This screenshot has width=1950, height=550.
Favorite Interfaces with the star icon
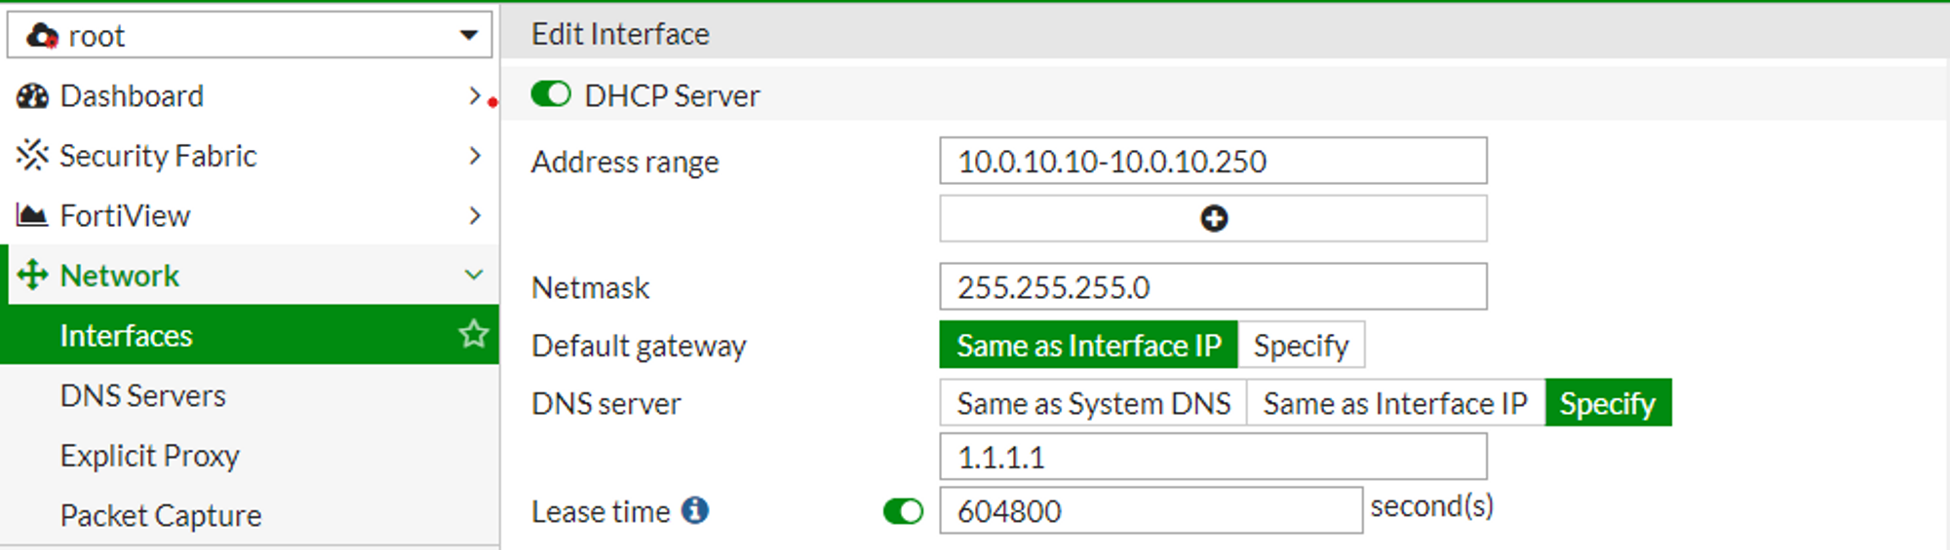[474, 334]
